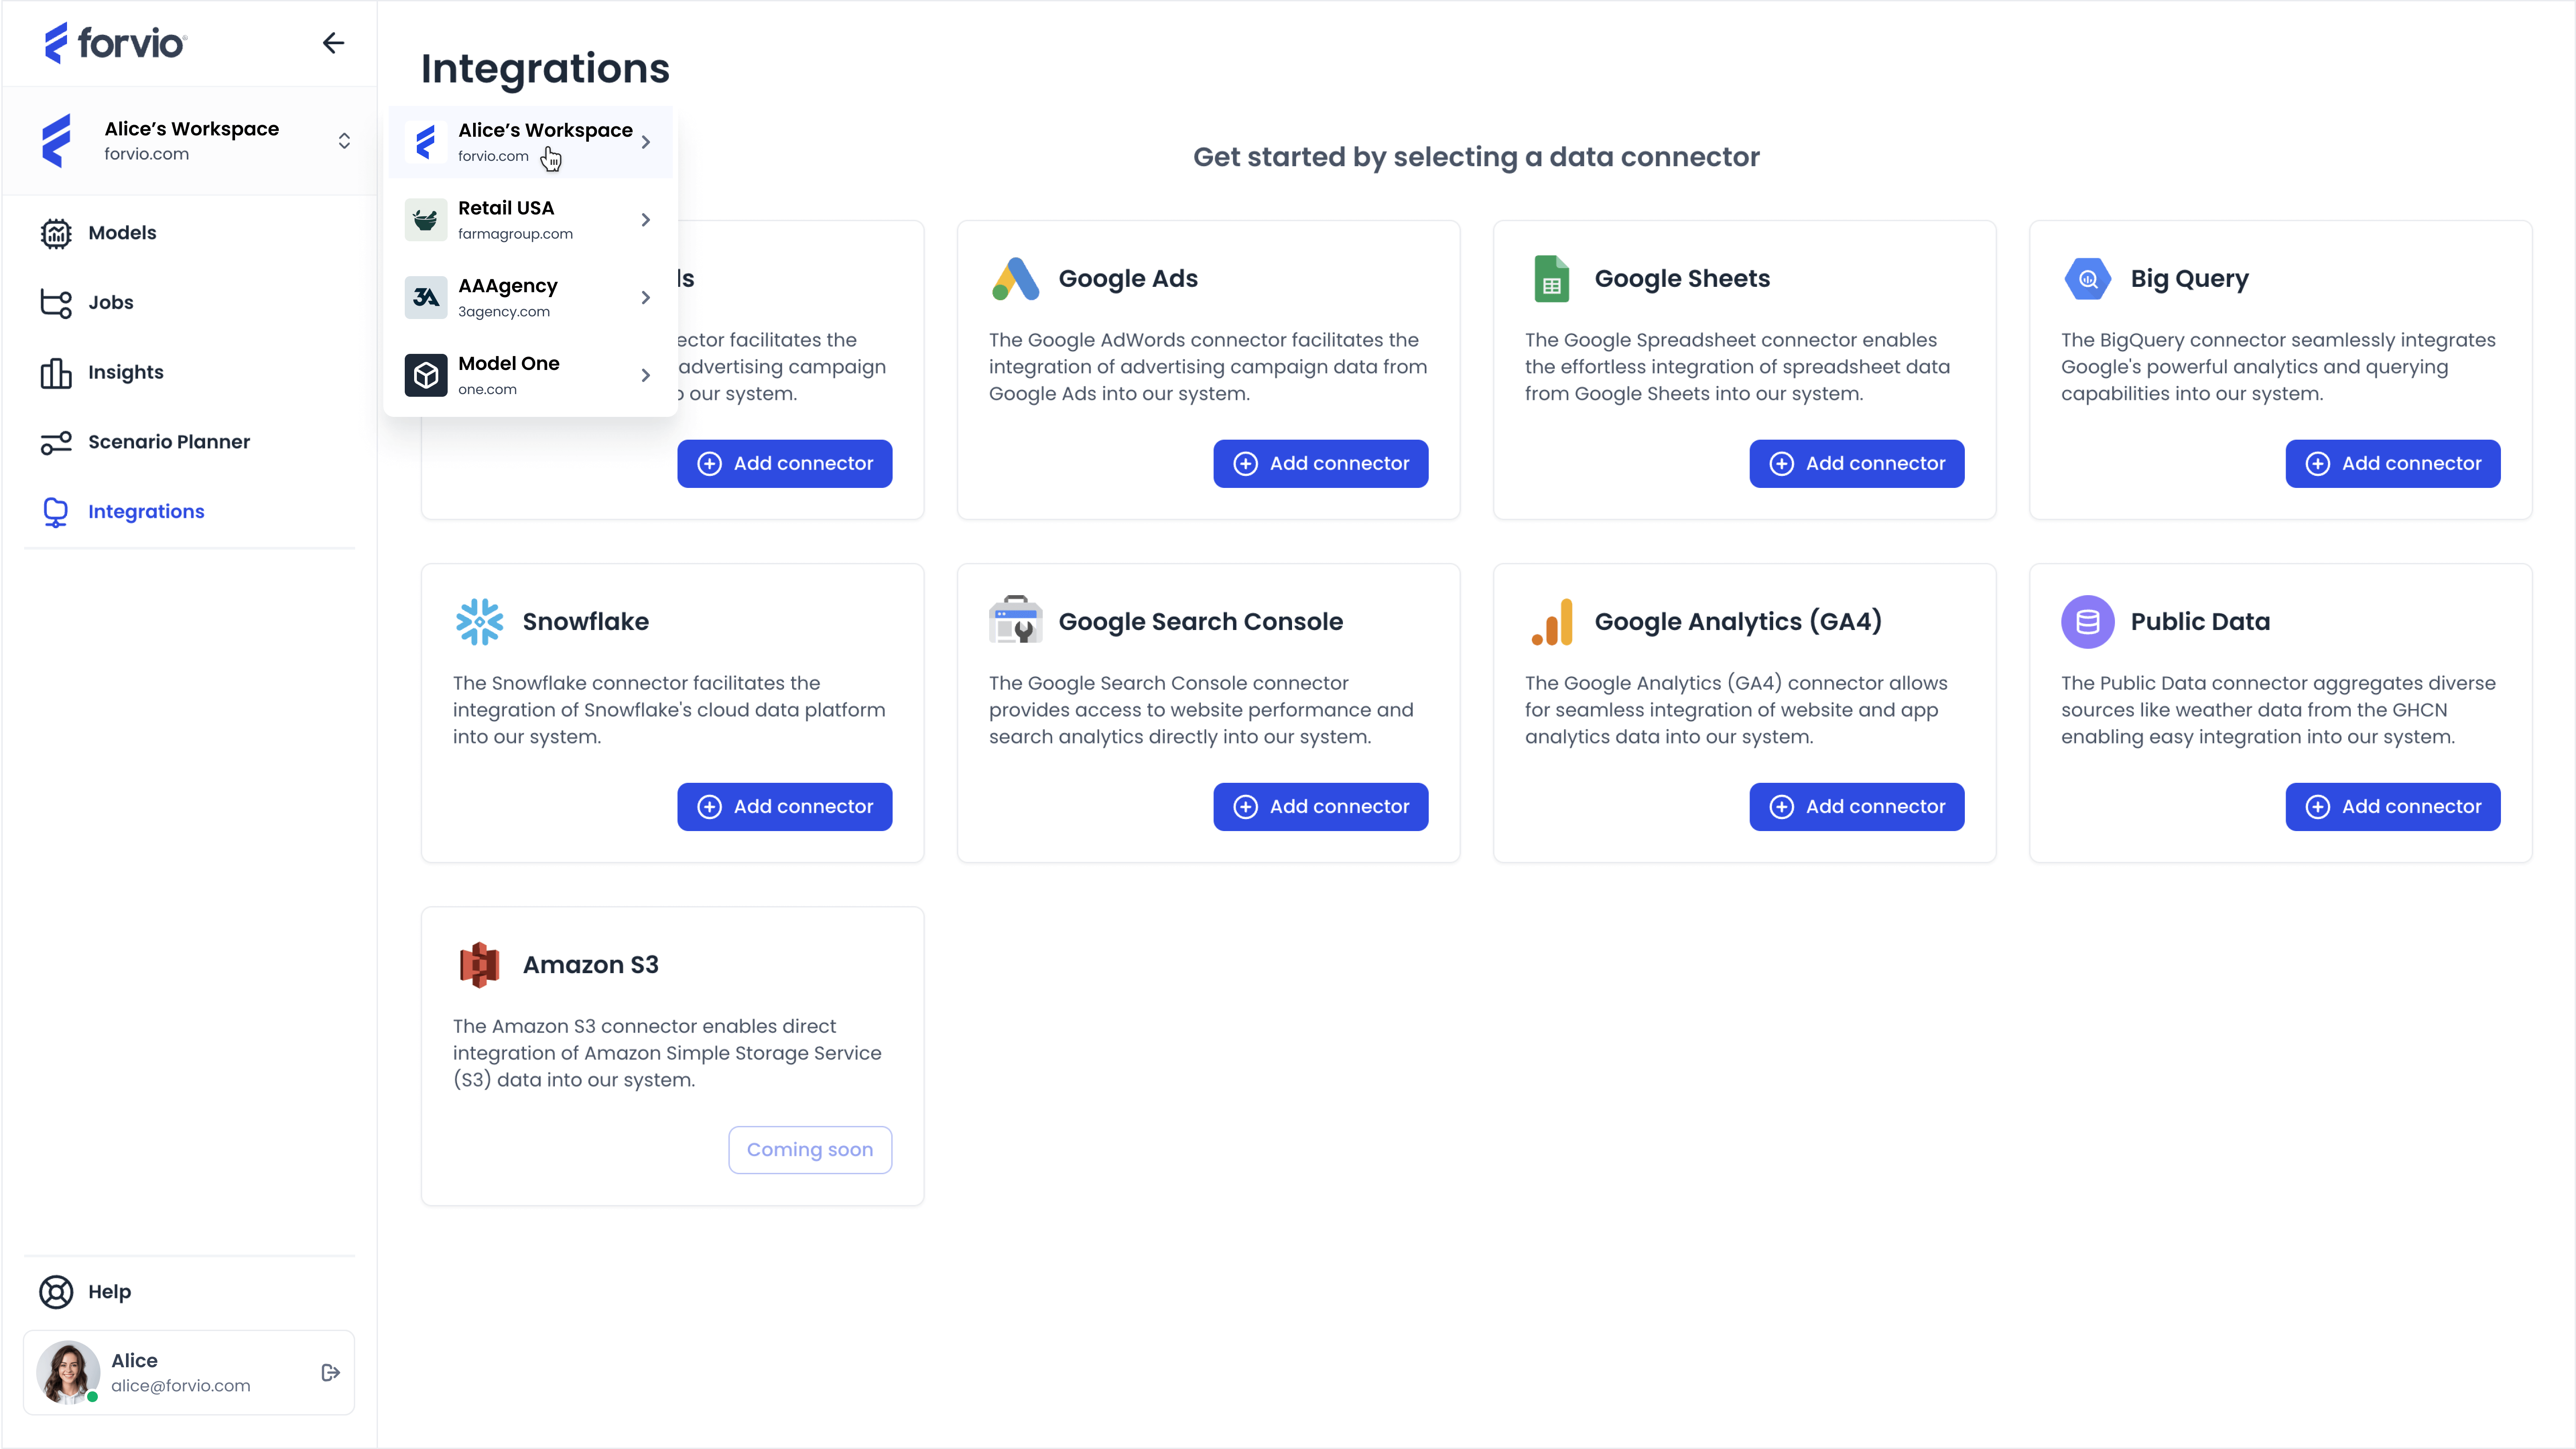Expand the Retail USA workspace chevron

coord(646,220)
